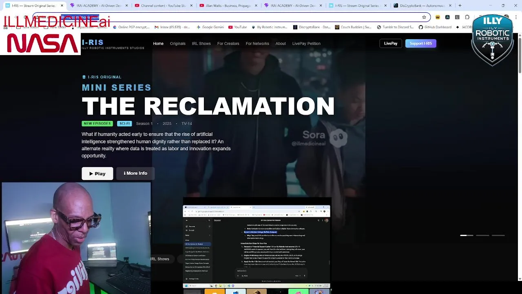Viewport: 522px width, 294px height.
Task: Go to IRL Shows in navigation bar
Action: (201, 43)
